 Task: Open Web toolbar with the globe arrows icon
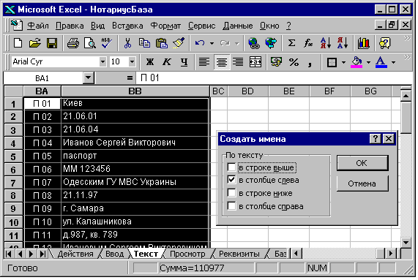(271, 43)
